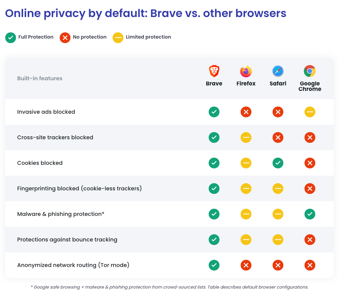Screen dimensions: 340x291
Task: Click the Online privacy by default heading
Action: pyautogui.click(x=145, y=13)
